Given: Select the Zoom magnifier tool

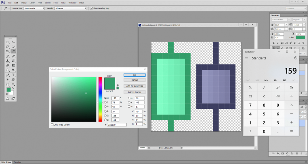Looking at the screenshot, I should 13,84.
